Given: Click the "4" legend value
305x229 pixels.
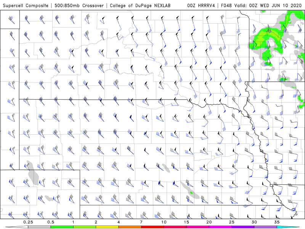Looking at the screenshot, I should [x=119, y=222].
